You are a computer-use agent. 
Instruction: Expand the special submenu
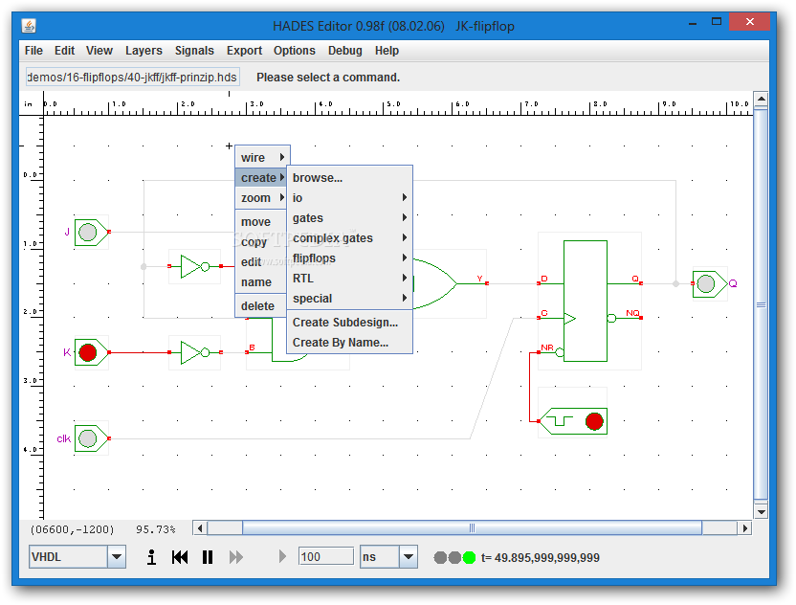(x=350, y=298)
